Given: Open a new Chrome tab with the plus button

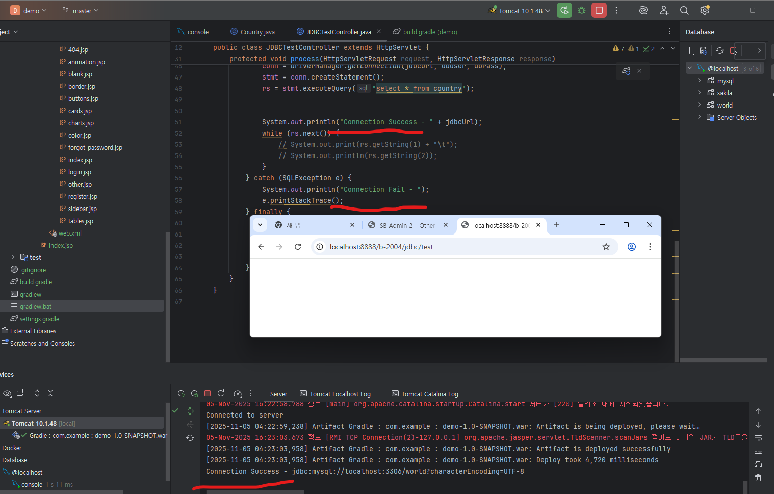Looking at the screenshot, I should pyautogui.click(x=557, y=225).
